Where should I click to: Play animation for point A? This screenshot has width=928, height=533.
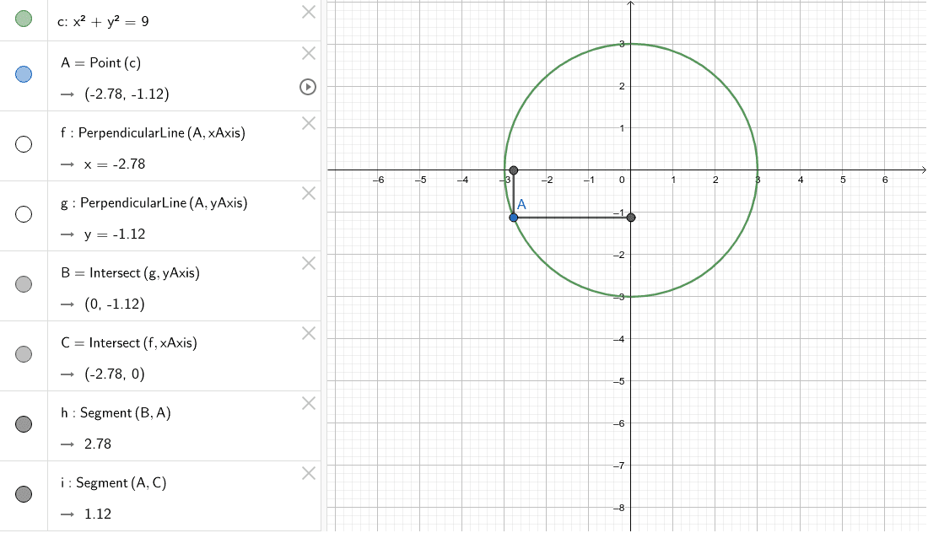pos(309,86)
